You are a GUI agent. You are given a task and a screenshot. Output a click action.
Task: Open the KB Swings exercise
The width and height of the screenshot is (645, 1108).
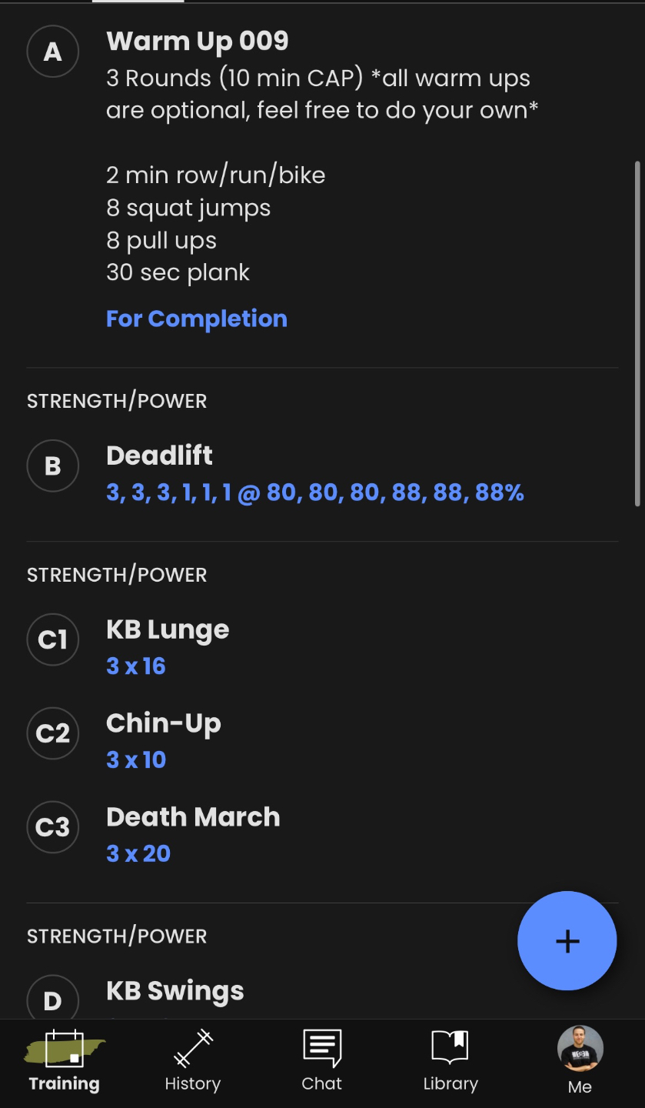click(x=175, y=991)
